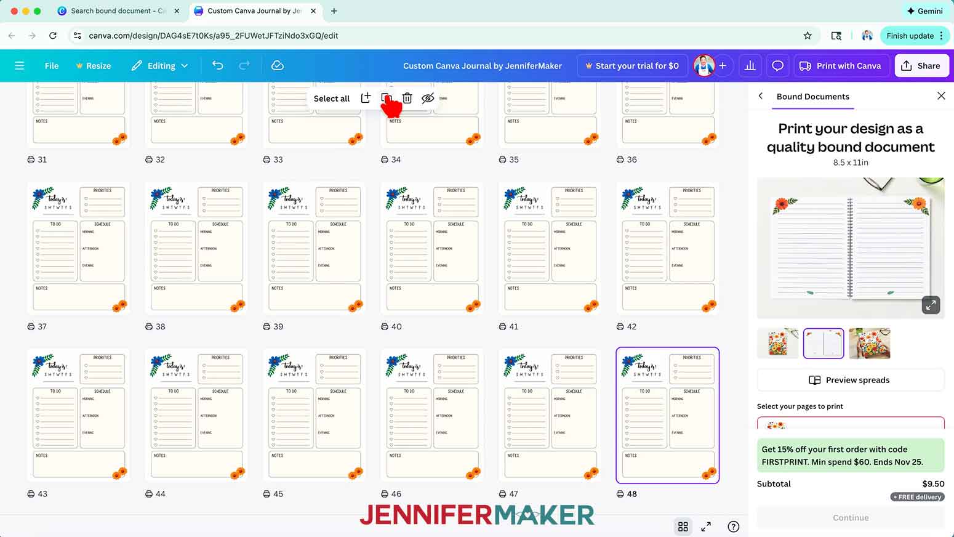Go back in Bound Documents panel
The width and height of the screenshot is (954, 537).
tap(761, 96)
